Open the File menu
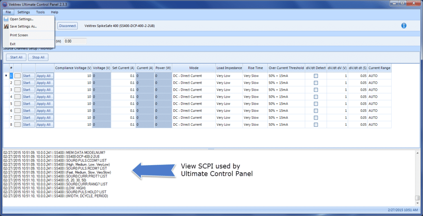 point(8,12)
